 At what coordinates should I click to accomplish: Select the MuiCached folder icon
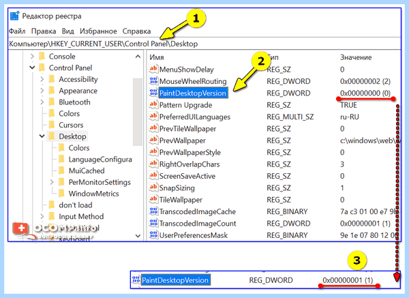pos(61,170)
